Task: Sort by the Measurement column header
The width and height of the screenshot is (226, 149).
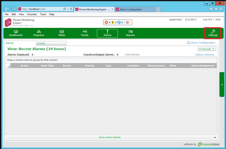Action: point(156,65)
